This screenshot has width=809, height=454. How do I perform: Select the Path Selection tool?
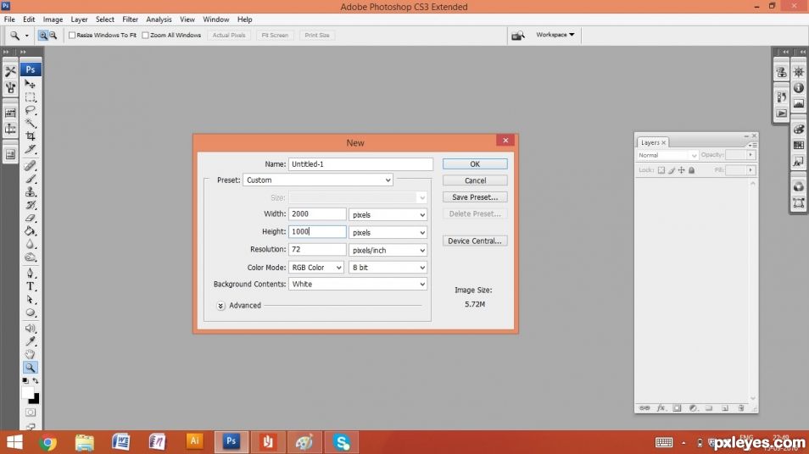[x=30, y=299]
